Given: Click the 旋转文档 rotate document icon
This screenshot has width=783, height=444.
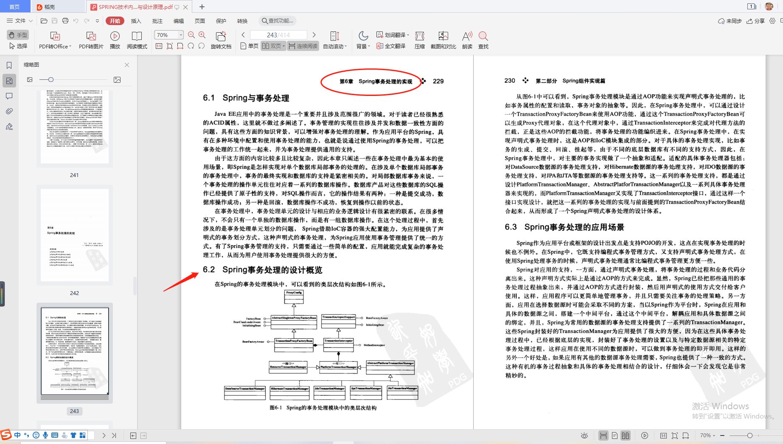Looking at the screenshot, I should point(221,36).
